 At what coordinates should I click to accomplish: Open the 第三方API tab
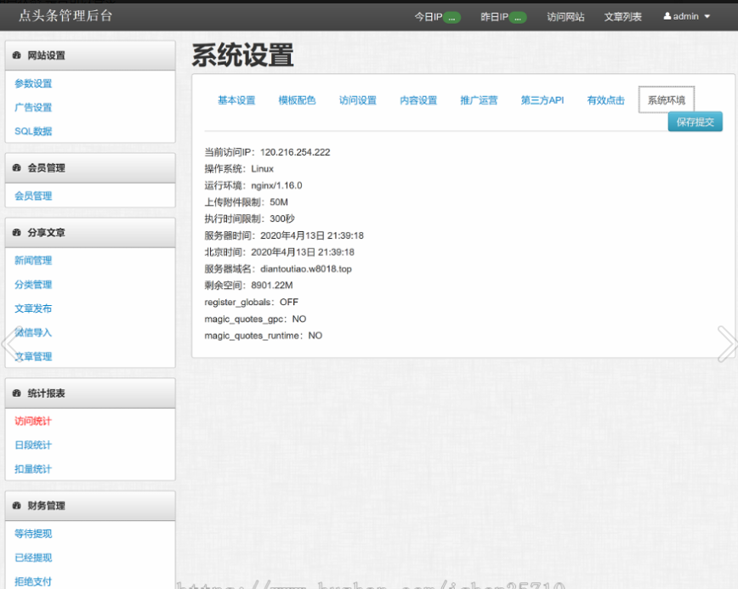(x=542, y=100)
